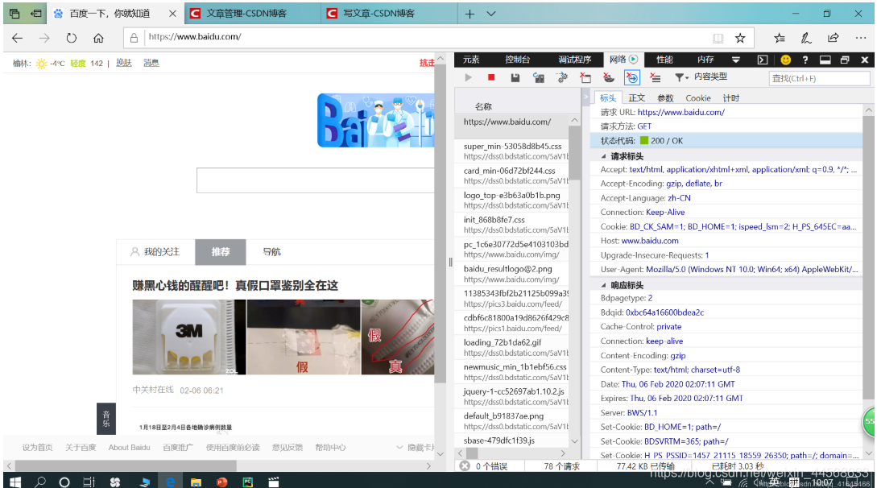Switch to 文章管理-CSDN博客 tab

[x=253, y=14]
